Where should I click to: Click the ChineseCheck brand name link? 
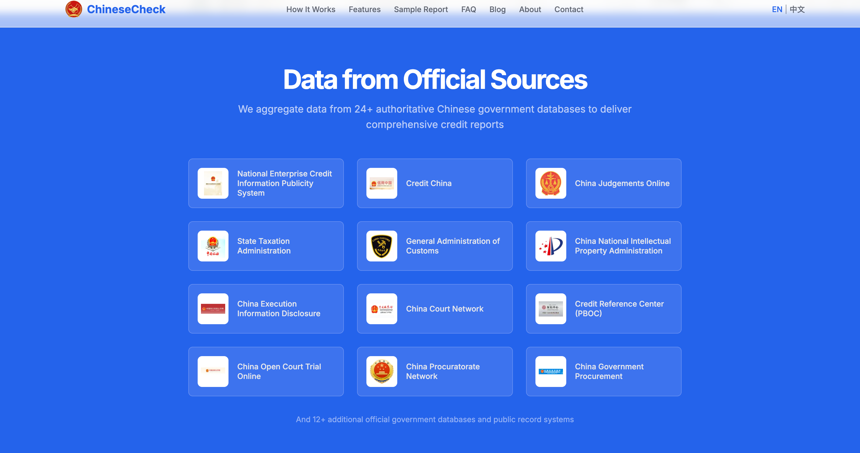pos(126,9)
